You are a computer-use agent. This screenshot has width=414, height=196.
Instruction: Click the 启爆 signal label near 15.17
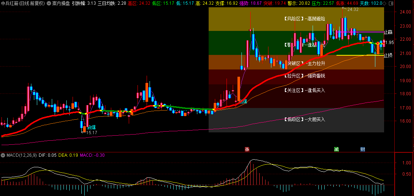pyautogui.click(x=91, y=128)
